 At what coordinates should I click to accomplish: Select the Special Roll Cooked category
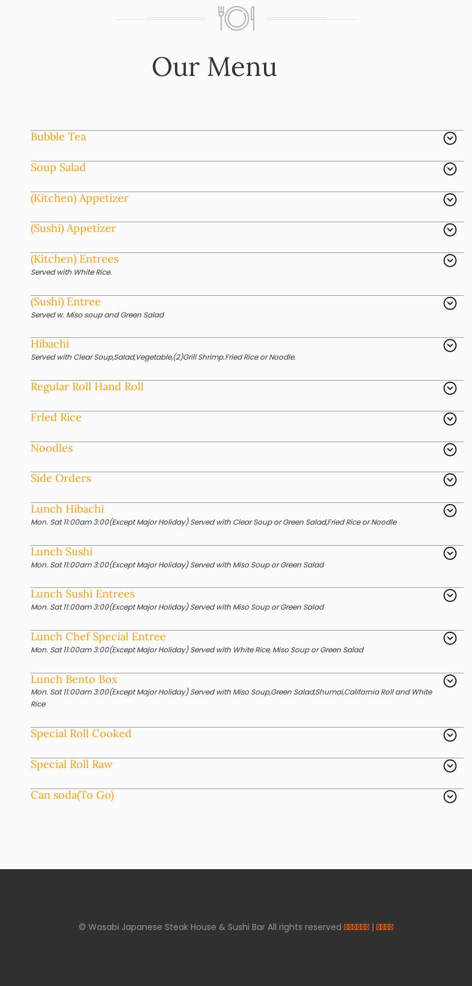(x=81, y=734)
